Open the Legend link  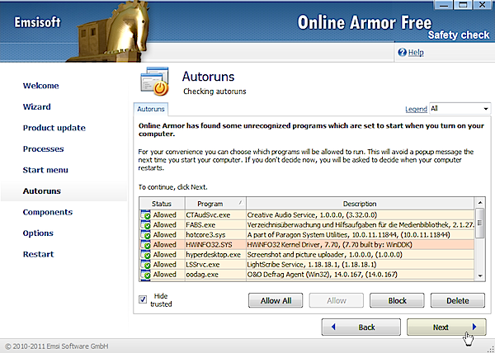point(416,109)
